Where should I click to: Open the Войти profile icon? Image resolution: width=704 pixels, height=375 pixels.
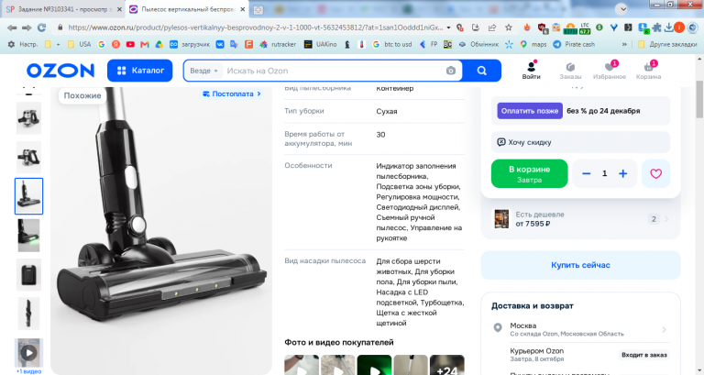point(531,71)
